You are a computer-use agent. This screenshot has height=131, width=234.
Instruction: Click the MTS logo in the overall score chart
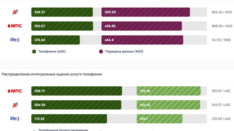(15, 26)
